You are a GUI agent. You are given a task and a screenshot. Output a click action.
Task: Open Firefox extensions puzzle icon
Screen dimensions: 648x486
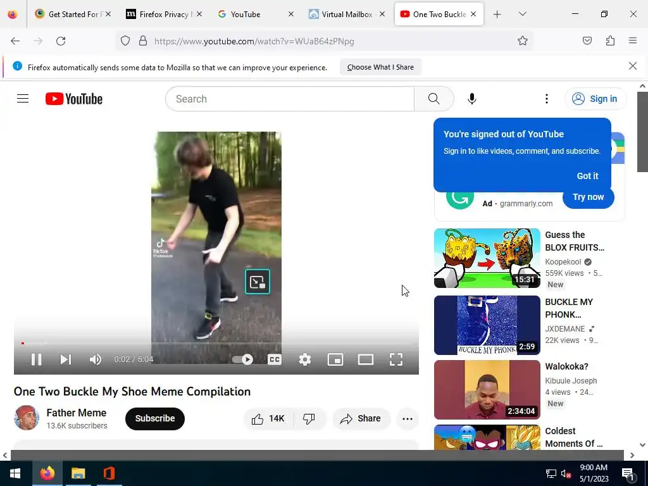[x=610, y=41]
